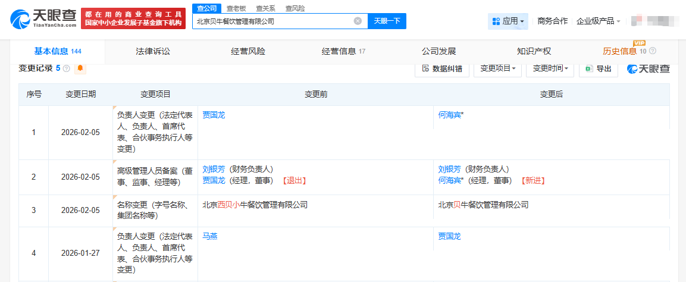Image resolution: width=686 pixels, height=282 pixels.
Task: Open 何海宾 profile link in row 1
Action: (450, 115)
